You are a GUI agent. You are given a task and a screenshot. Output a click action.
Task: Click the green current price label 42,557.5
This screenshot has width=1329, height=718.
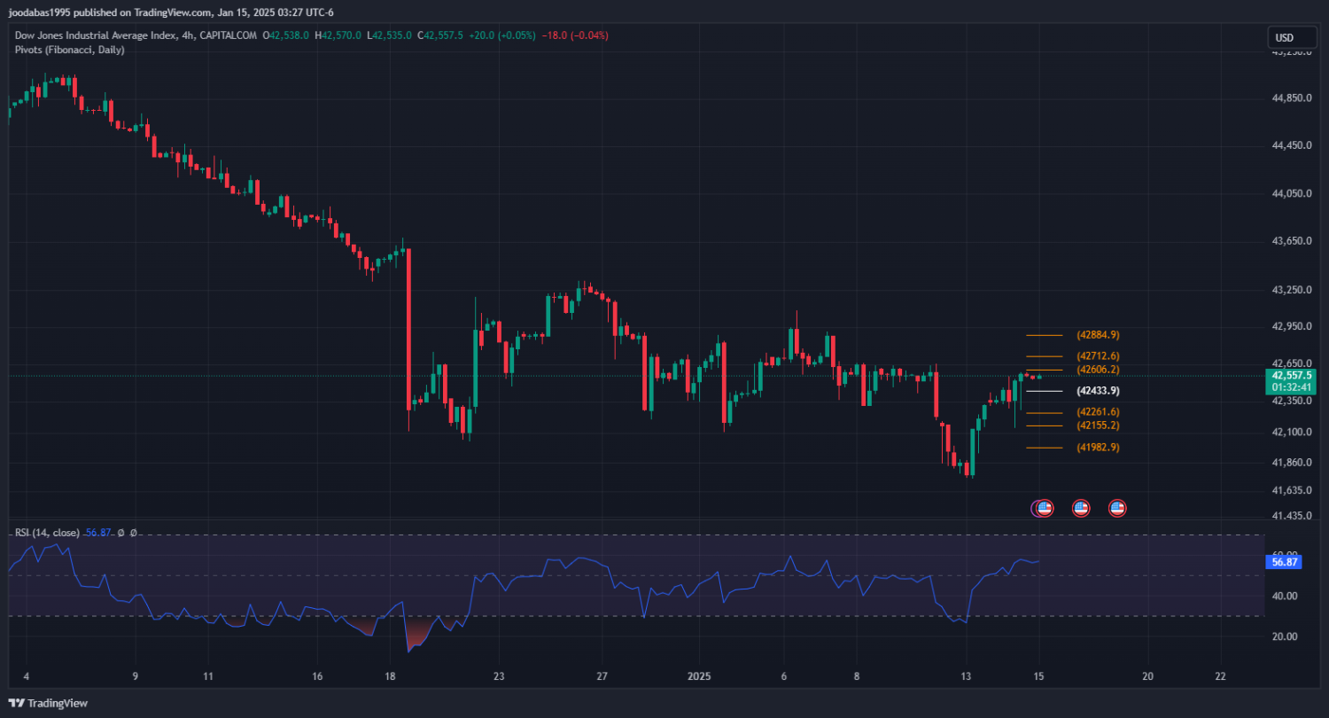(x=1291, y=376)
